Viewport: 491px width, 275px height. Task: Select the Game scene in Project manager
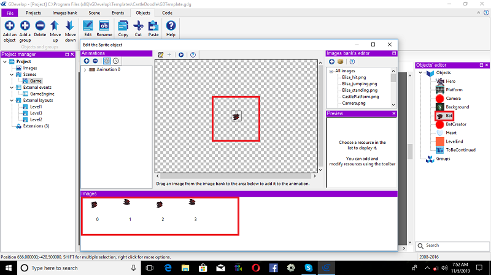36,81
